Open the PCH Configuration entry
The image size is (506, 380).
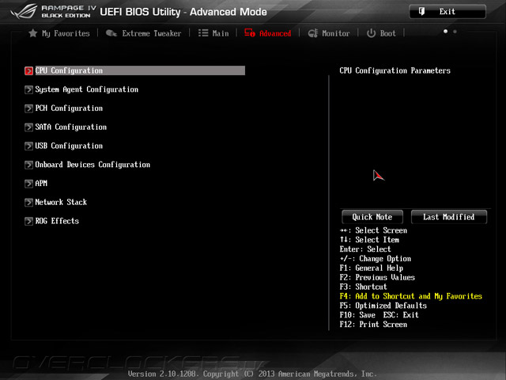click(x=69, y=108)
